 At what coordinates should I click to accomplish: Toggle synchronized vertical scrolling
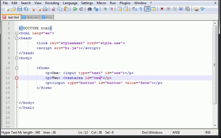(x=119, y=9)
